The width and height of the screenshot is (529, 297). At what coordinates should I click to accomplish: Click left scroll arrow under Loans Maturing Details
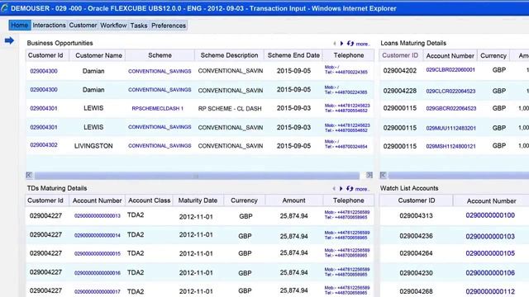click(383, 175)
